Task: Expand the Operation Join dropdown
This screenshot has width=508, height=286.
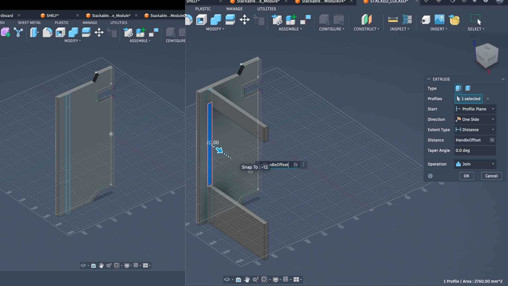Action: click(x=475, y=164)
